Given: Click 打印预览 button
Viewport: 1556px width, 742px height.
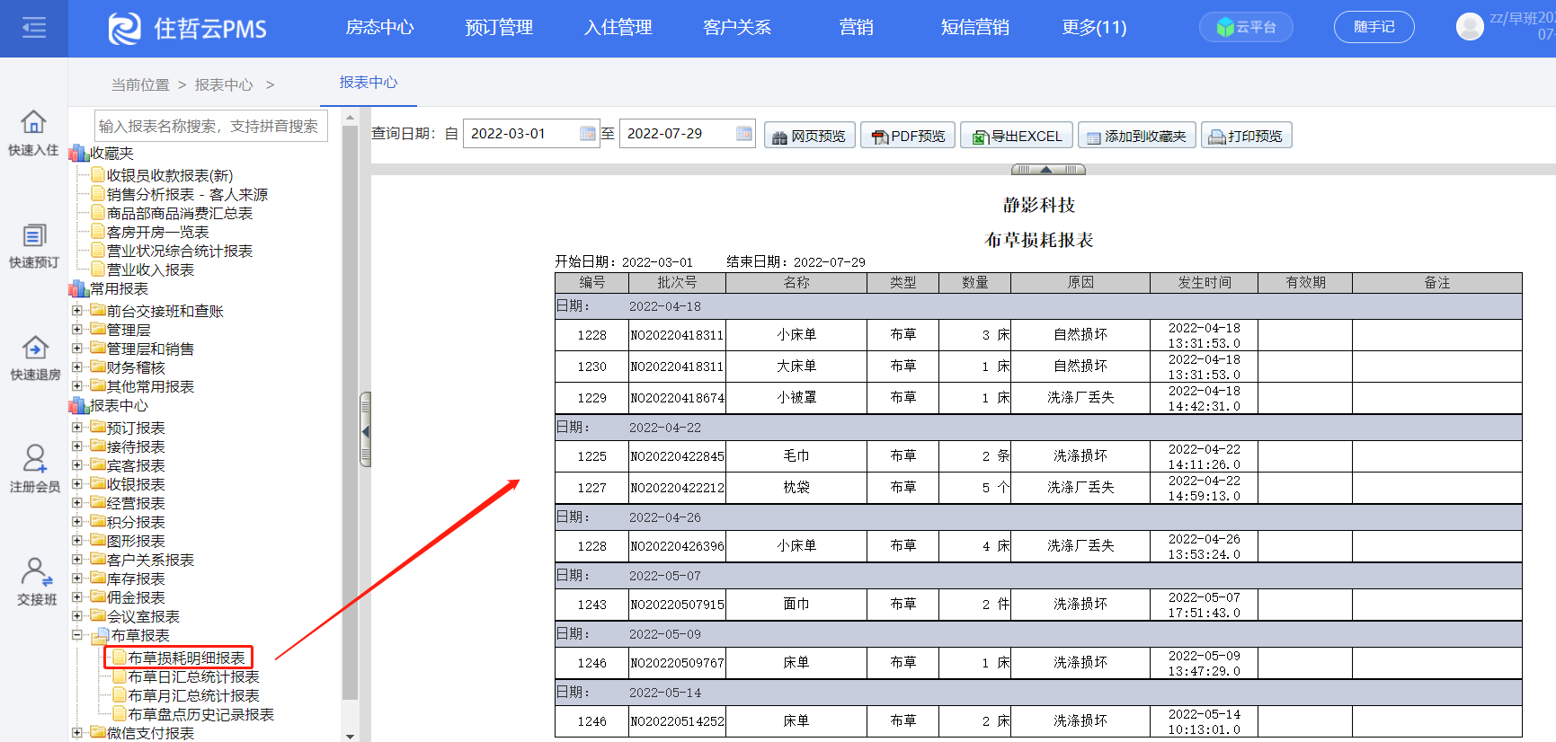Looking at the screenshot, I should pos(1247,136).
